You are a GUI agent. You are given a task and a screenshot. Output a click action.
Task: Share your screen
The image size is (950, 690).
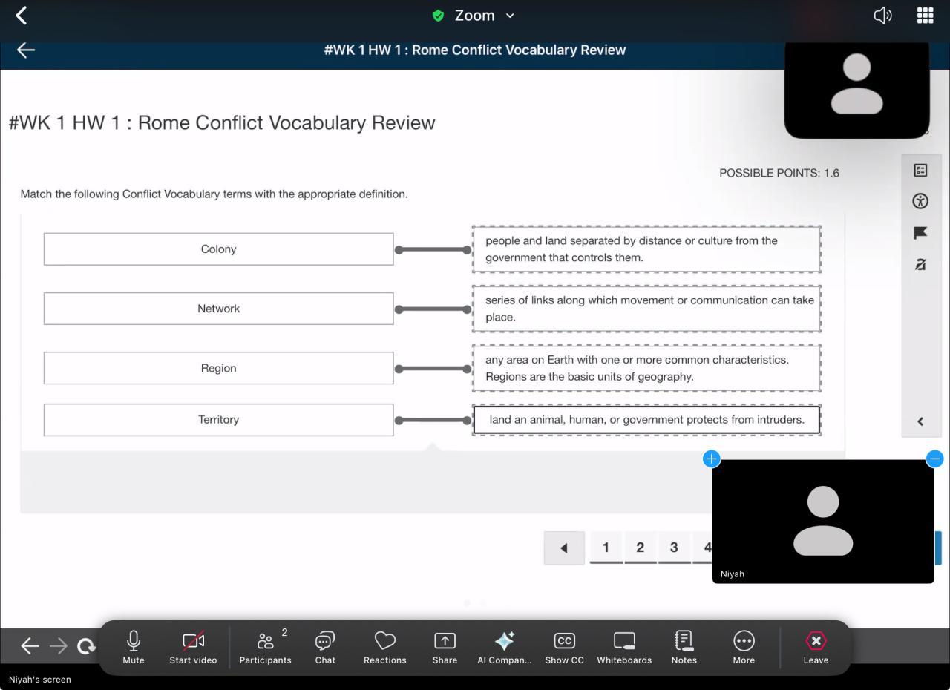[445, 647]
